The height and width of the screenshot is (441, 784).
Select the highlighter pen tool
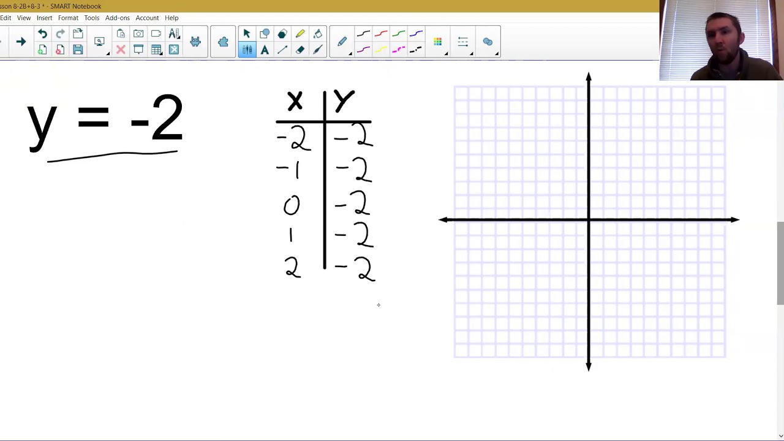pos(300,34)
